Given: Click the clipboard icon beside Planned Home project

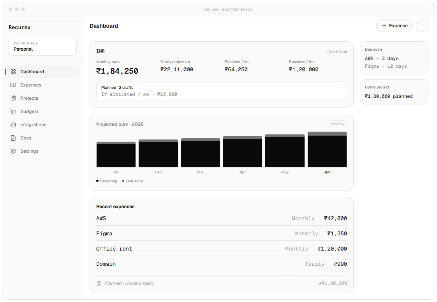Looking at the screenshot, I should 99,283.
